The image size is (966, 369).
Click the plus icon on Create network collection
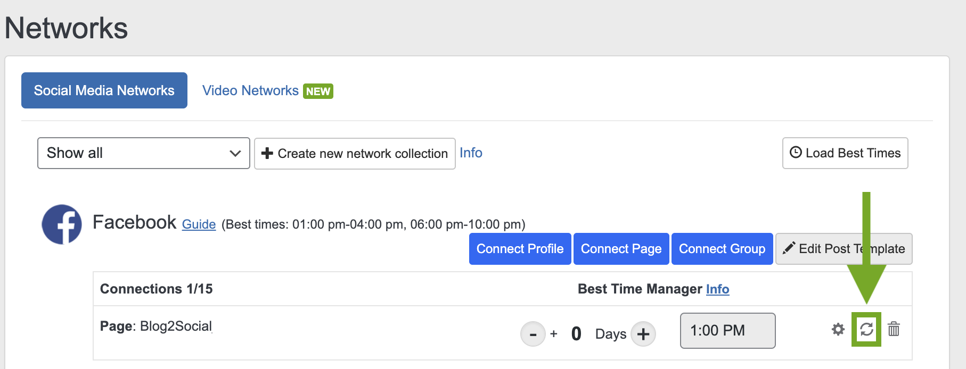(x=267, y=153)
